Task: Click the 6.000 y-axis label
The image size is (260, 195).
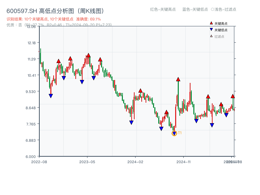Action: point(31,157)
